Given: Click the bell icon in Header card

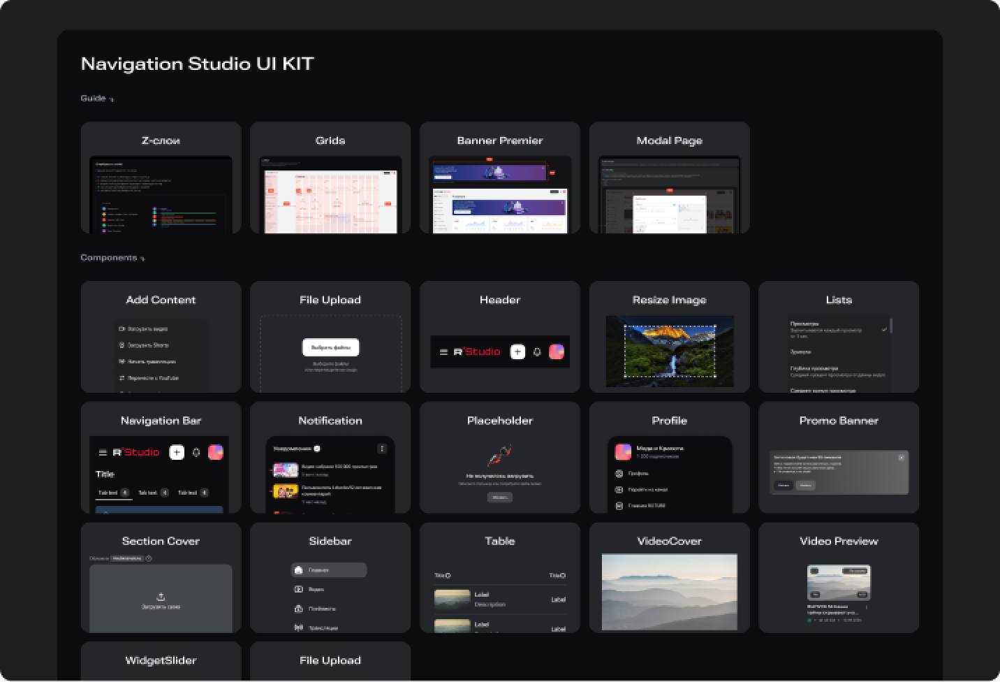Looking at the screenshot, I should pyautogui.click(x=537, y=352).
